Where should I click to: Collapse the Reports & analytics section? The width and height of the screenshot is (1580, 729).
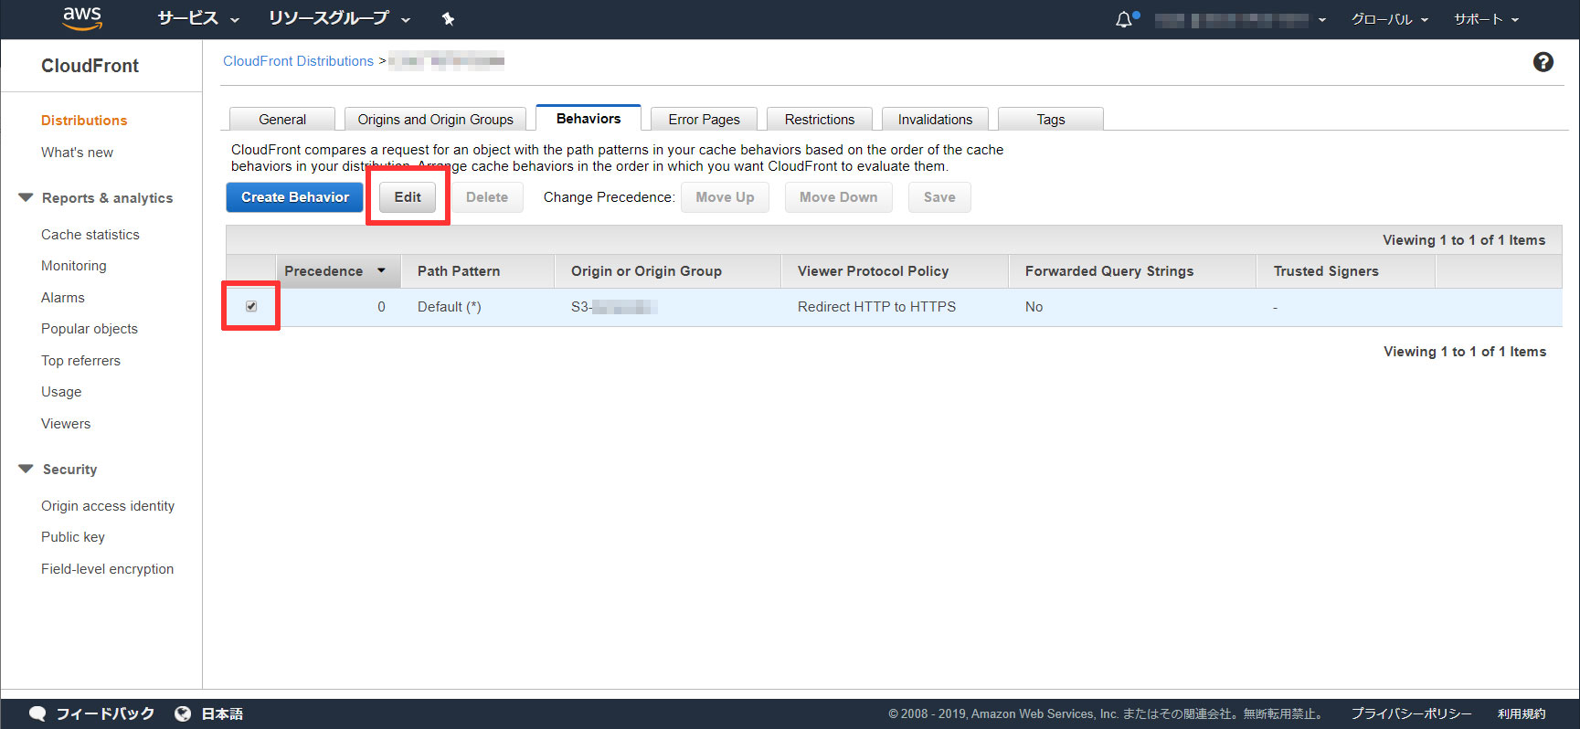pos(26,197)
